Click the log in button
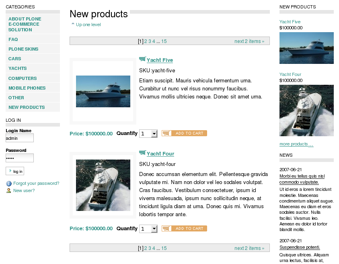This screenshot has height=264, width=339. click(x=15, y=171)
